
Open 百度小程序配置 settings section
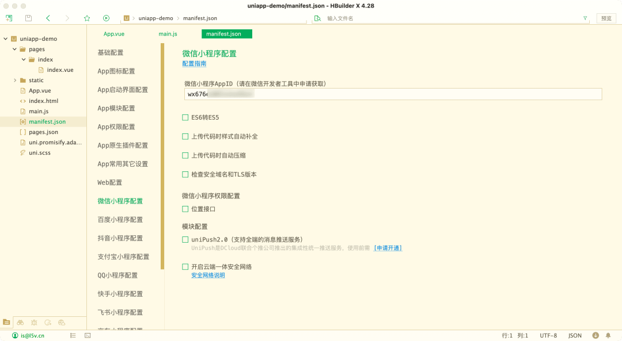tap(120, 220)
